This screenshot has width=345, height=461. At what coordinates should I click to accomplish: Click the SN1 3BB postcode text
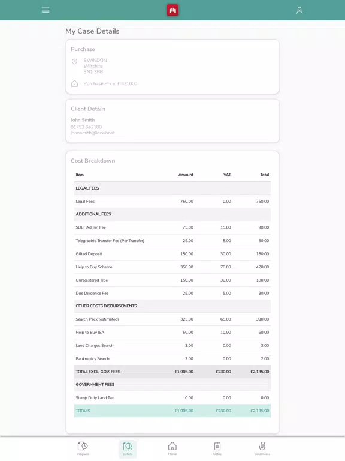93,72
